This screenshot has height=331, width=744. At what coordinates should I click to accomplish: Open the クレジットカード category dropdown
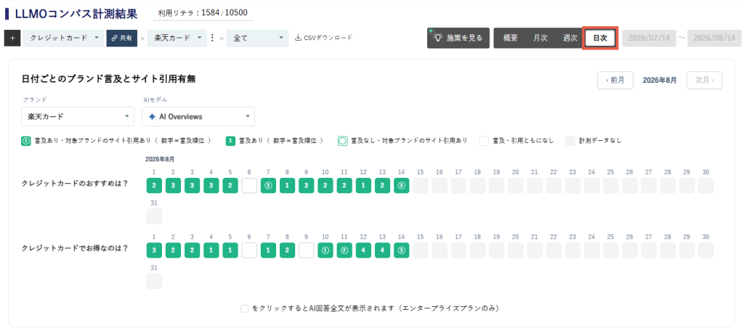point(64,38)
